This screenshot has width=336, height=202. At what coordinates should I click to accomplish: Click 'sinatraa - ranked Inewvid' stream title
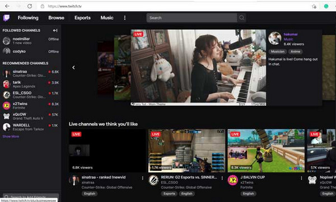tap(104, 177)
